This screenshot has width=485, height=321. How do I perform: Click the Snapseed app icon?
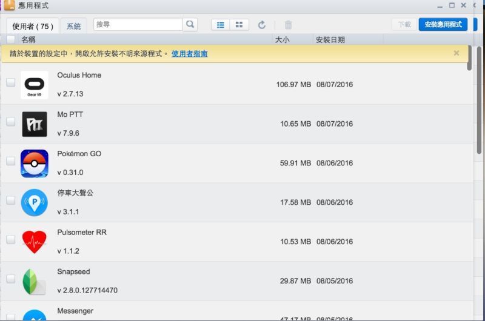click(34, 281)
